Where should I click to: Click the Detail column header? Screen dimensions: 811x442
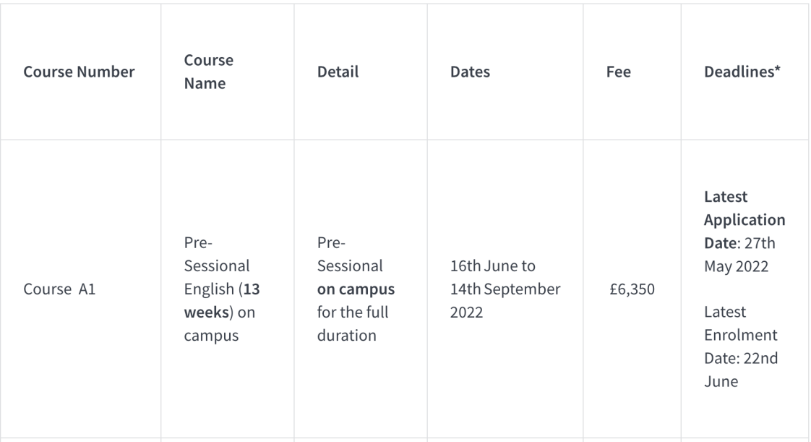click(x=338, y=72)
